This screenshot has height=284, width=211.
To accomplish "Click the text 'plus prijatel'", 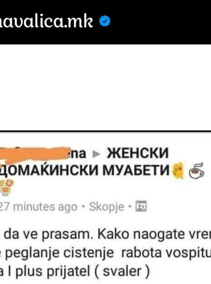I will coord(52,271).
